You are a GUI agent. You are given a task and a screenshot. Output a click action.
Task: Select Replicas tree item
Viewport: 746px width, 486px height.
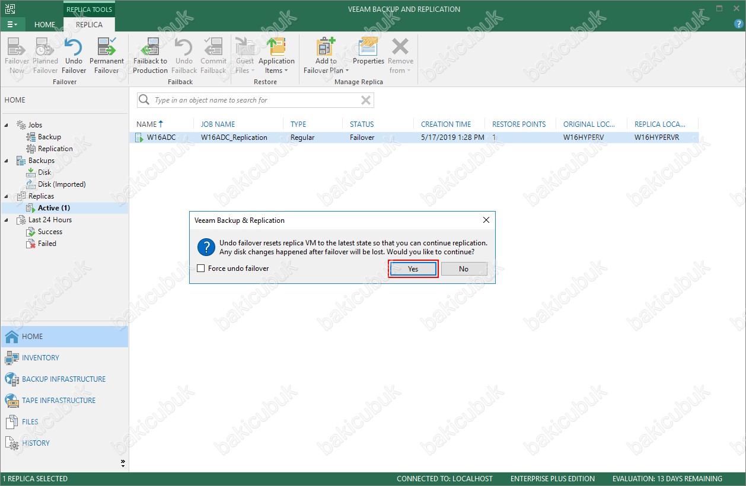tap(41, 196)
